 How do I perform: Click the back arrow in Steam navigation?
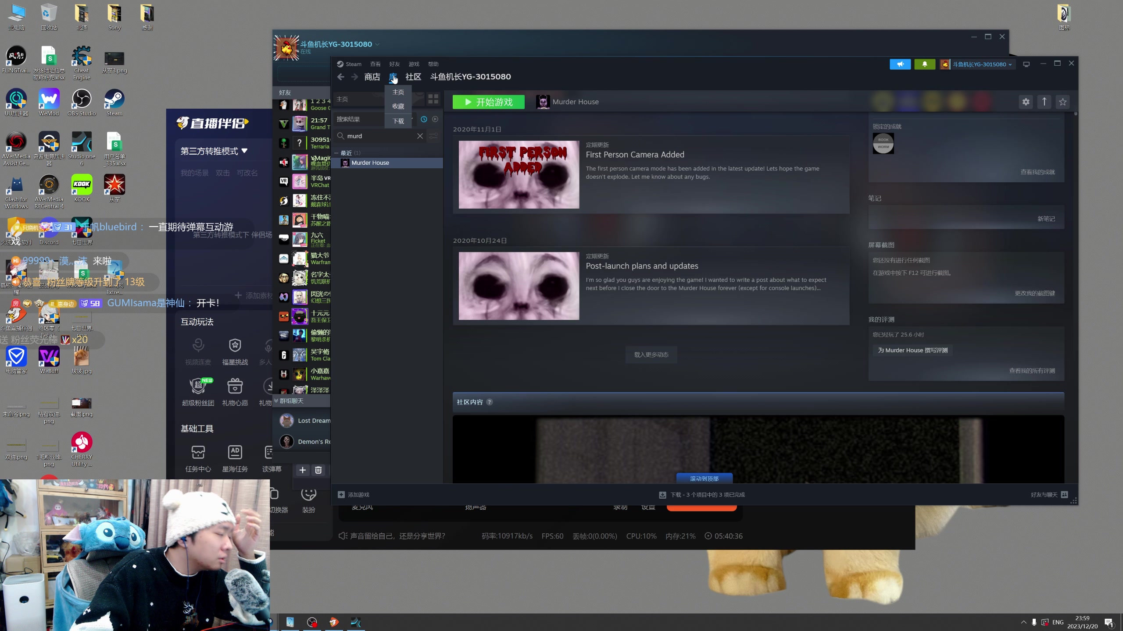click(x=341, y=77)
